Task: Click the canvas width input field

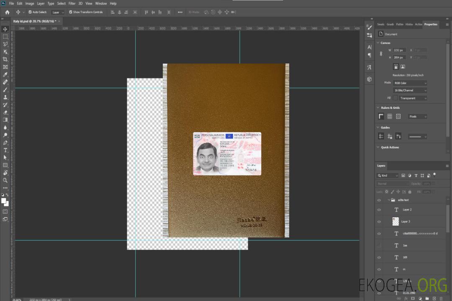Action: [x=399, y=50]
